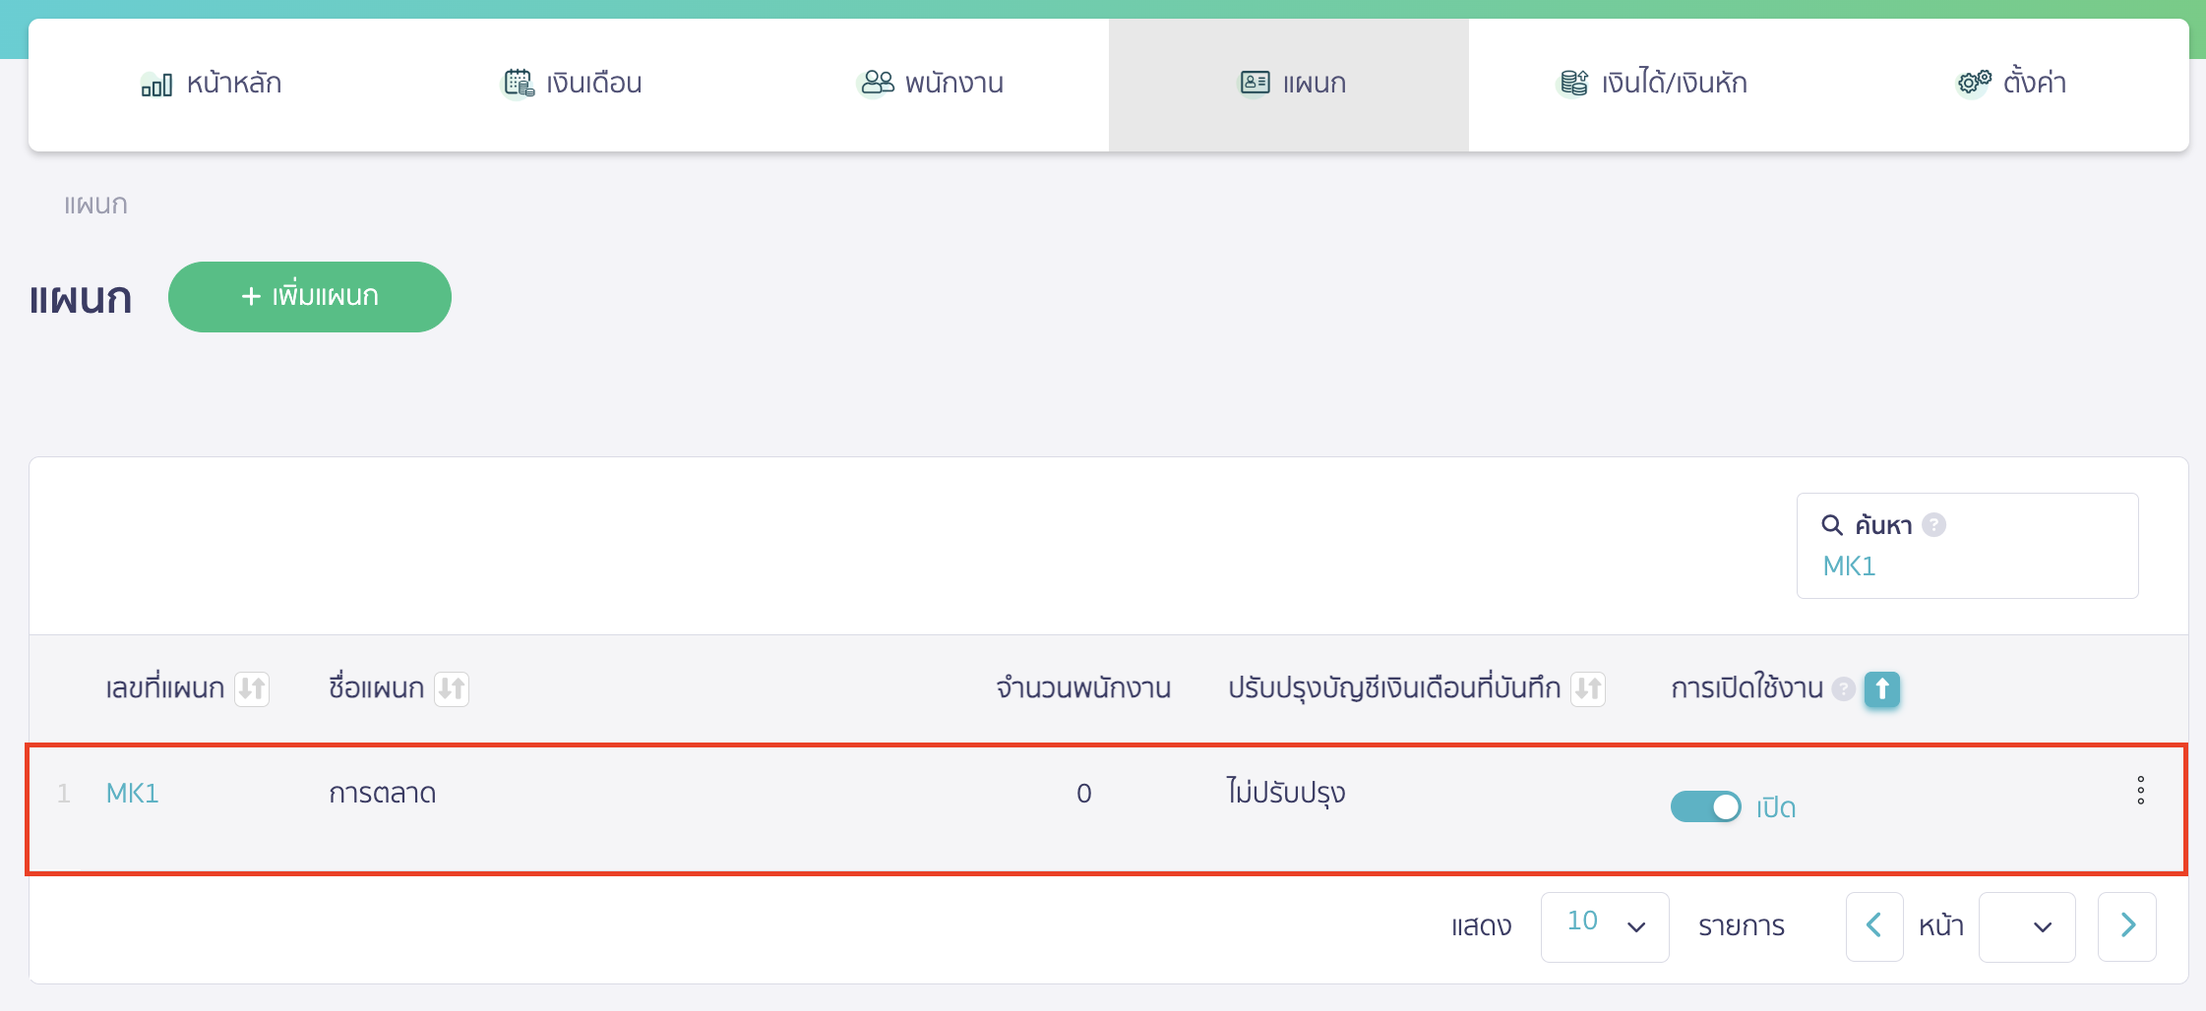Click the employees icon on พนักงาน tab
This screenshot has height=1011, width=2206.
[876, 83]
